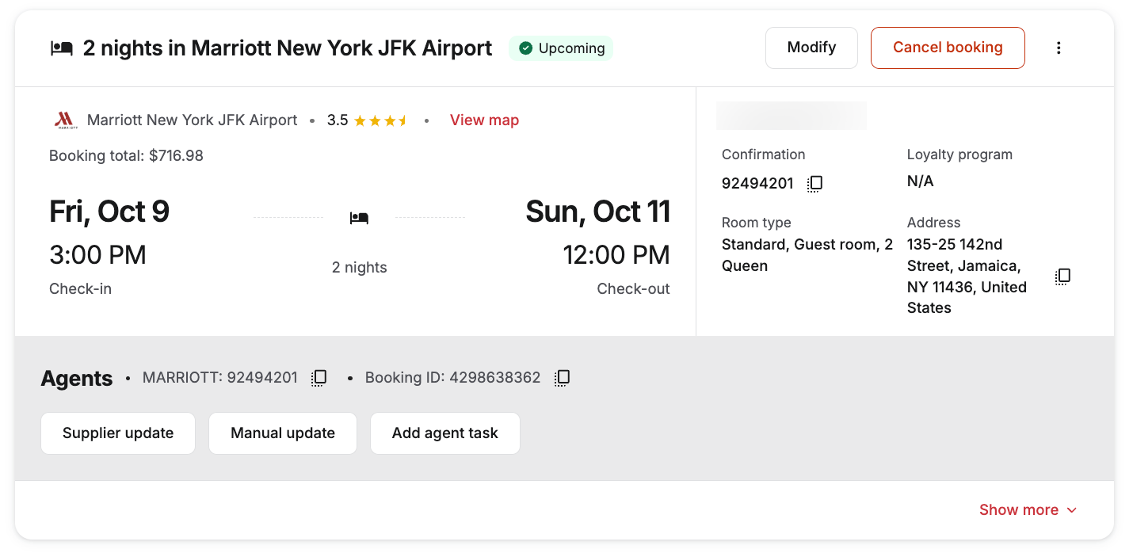Copy confirmation number 92494201 beside Confirmation label

pyautogui.click(x=814, y=184)
